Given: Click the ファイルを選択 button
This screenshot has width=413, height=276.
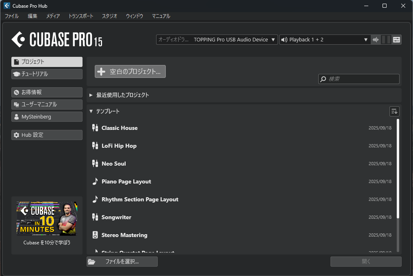Looking at the screenshot, I should (122, 262).
